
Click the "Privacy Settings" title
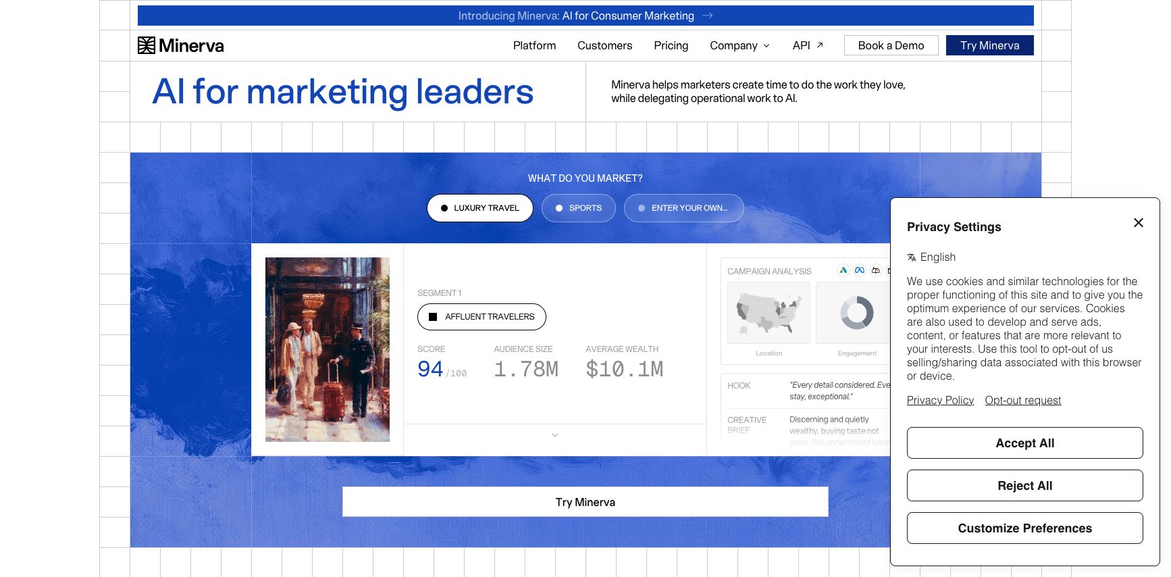click(954, 227)
